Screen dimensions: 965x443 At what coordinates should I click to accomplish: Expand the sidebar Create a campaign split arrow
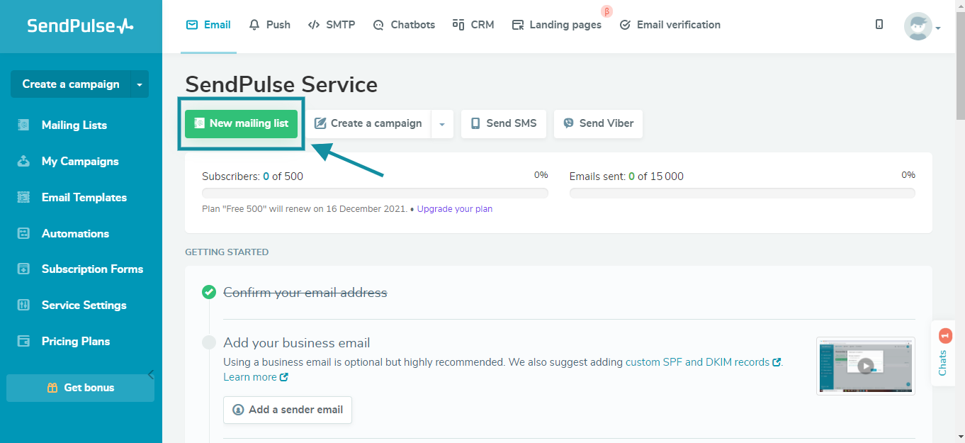(x=140, y=84)
